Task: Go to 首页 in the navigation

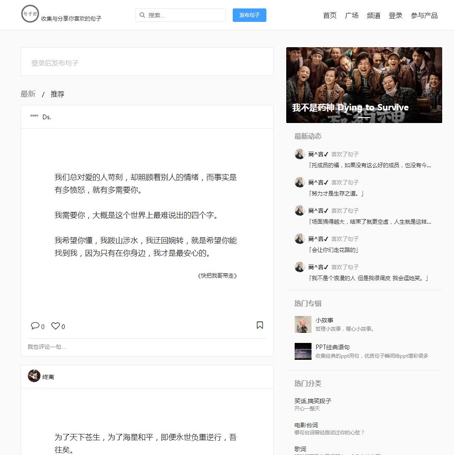Action: 330,16
